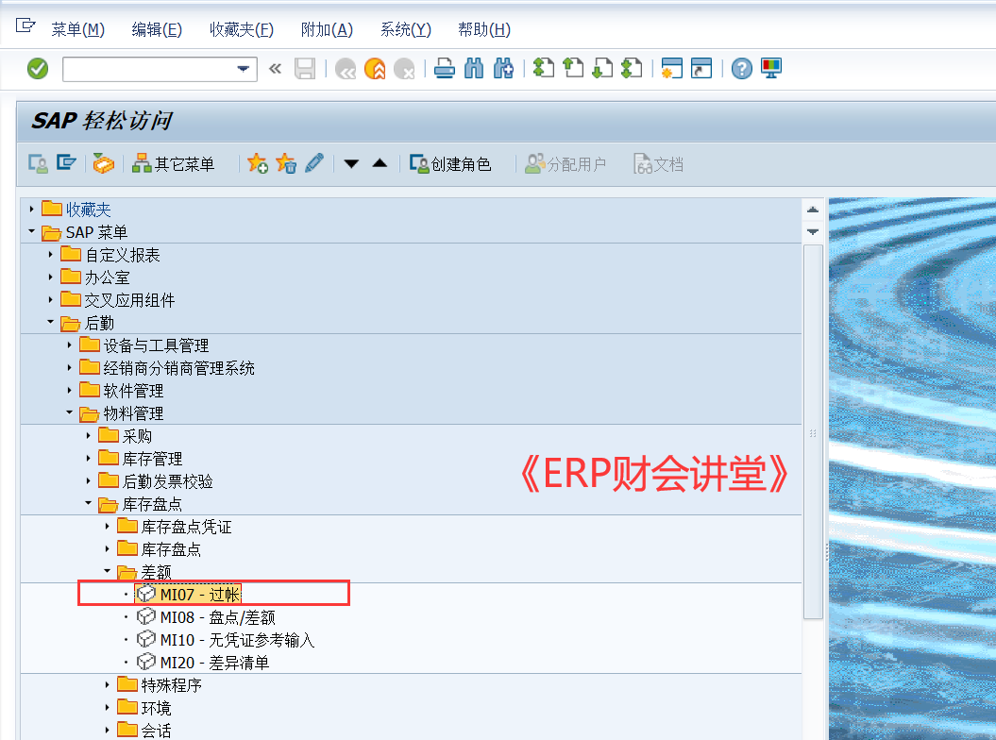Click the Create New Session icon

coord(673,68)
